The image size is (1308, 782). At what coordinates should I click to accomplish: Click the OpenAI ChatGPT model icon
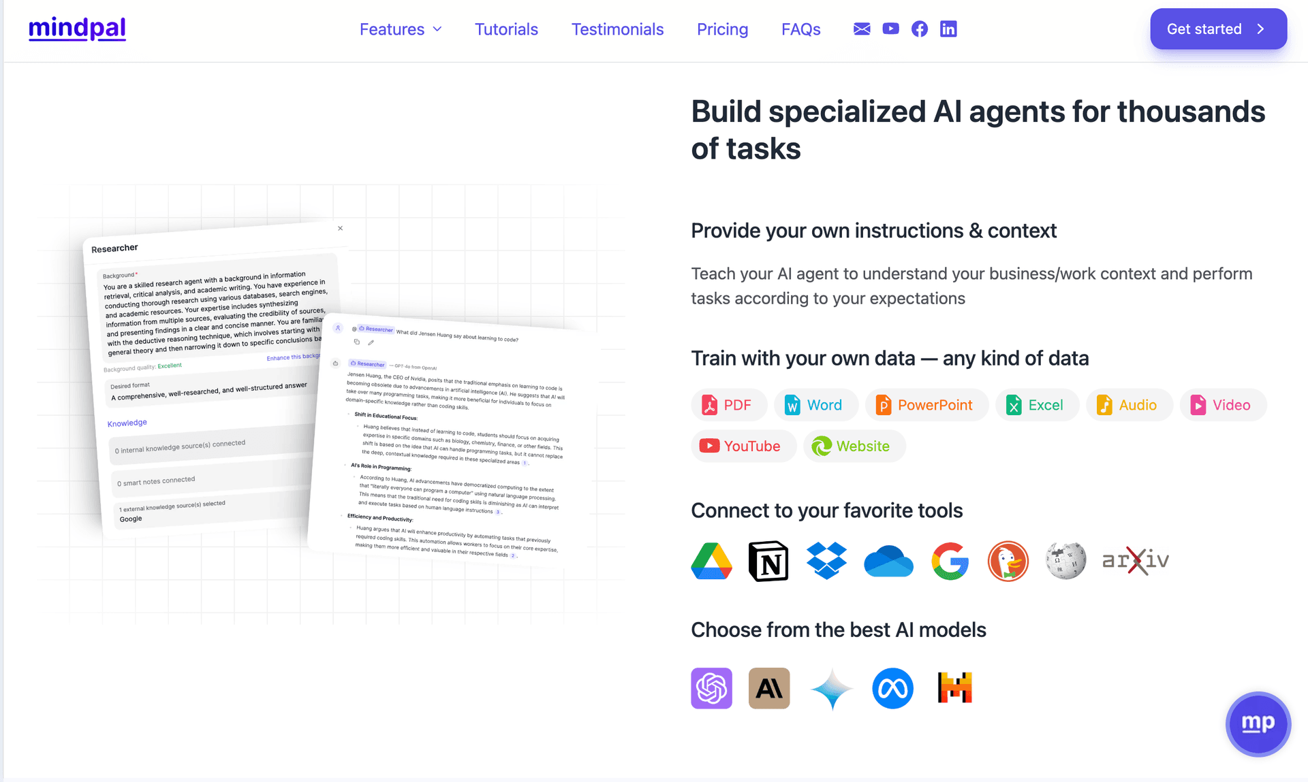(711, 688)
